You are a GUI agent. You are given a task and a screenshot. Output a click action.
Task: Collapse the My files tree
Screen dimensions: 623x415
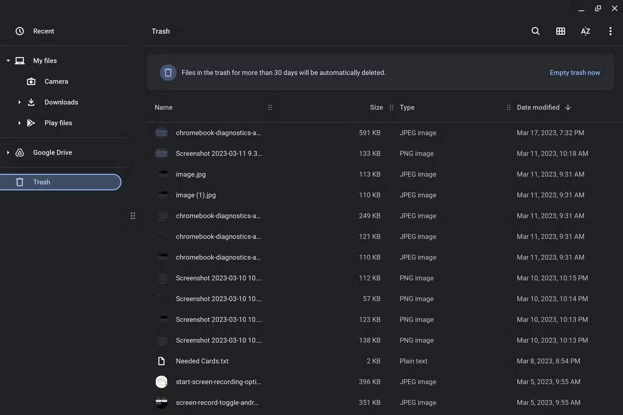[8, 61]
